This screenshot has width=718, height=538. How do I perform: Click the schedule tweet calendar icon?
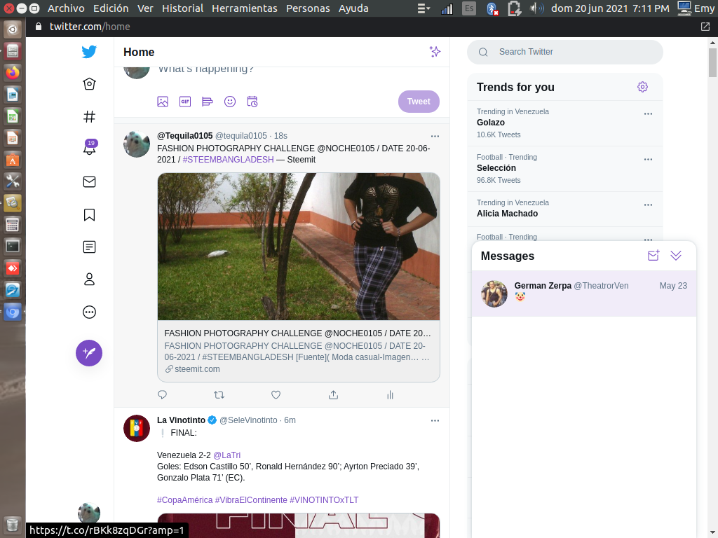252,102
